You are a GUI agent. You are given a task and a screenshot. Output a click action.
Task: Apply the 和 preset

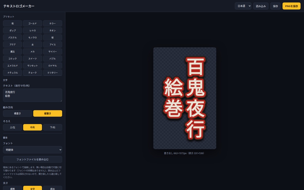point(12,23)
